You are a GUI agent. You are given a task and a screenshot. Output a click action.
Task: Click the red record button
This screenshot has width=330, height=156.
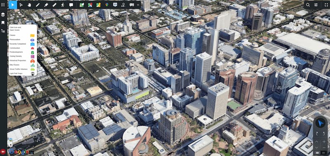[3, 151]
